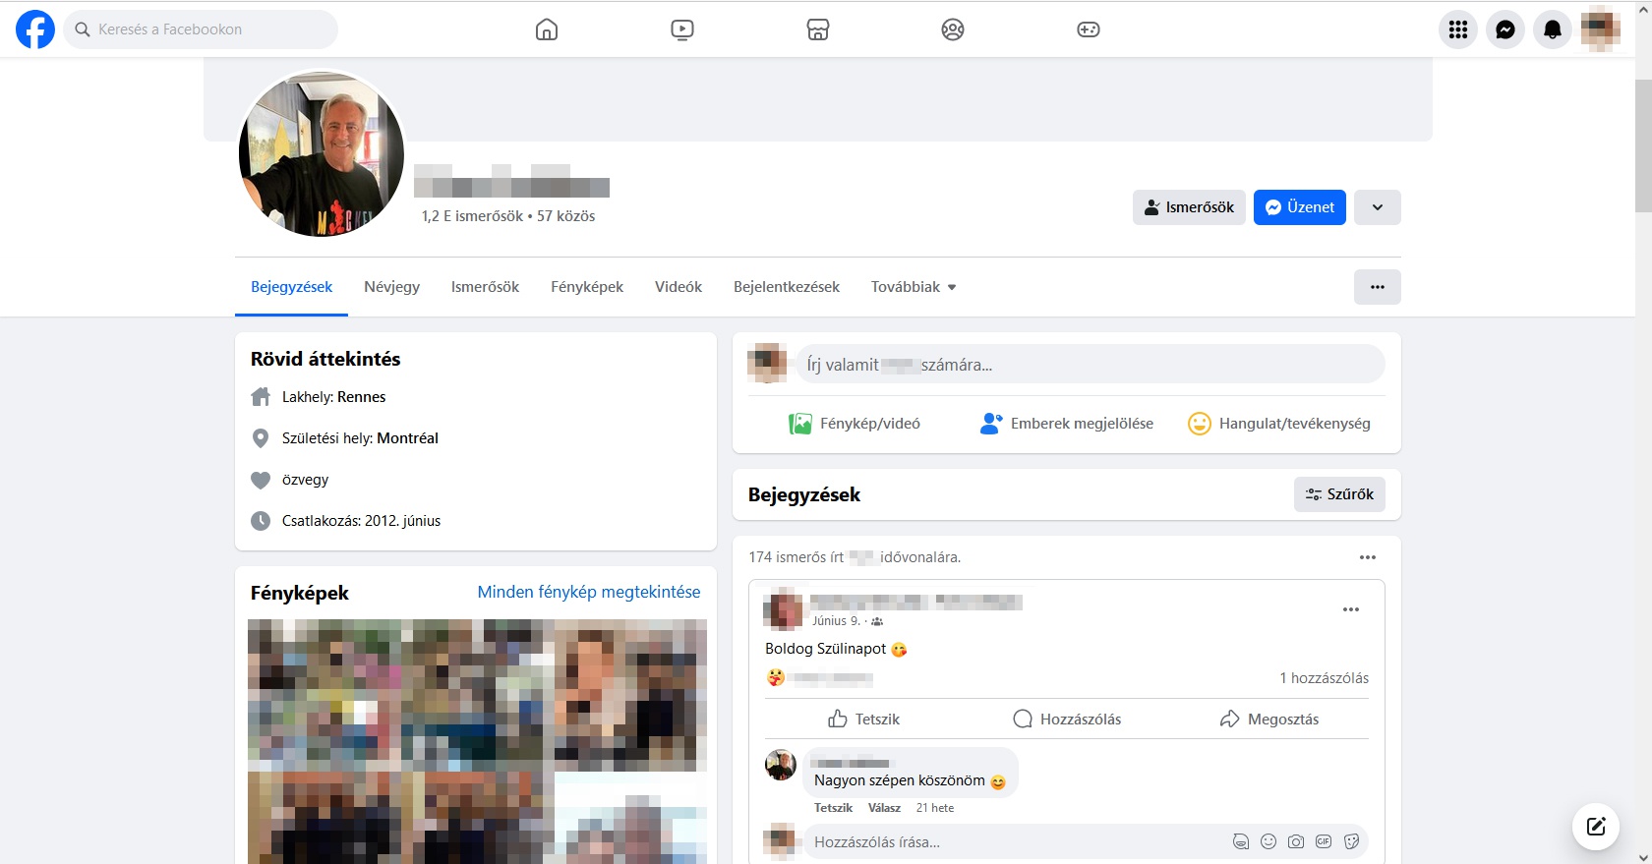Click the Szűrők filter button

click(x=1339, y=494)
